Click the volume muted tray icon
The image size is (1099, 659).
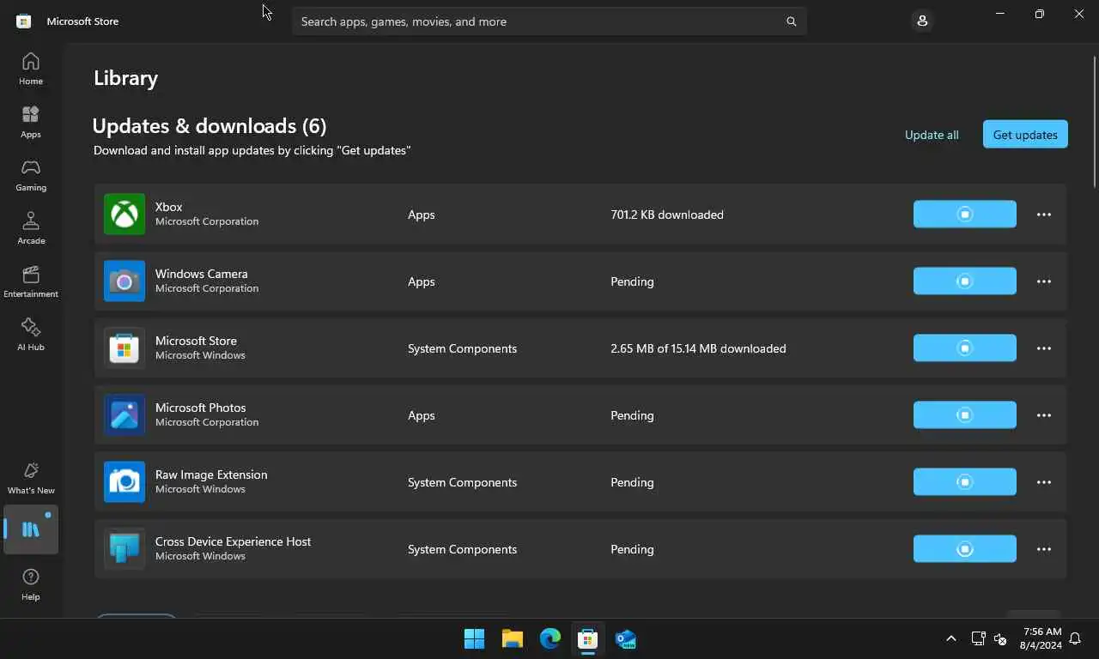click(999, 638)
